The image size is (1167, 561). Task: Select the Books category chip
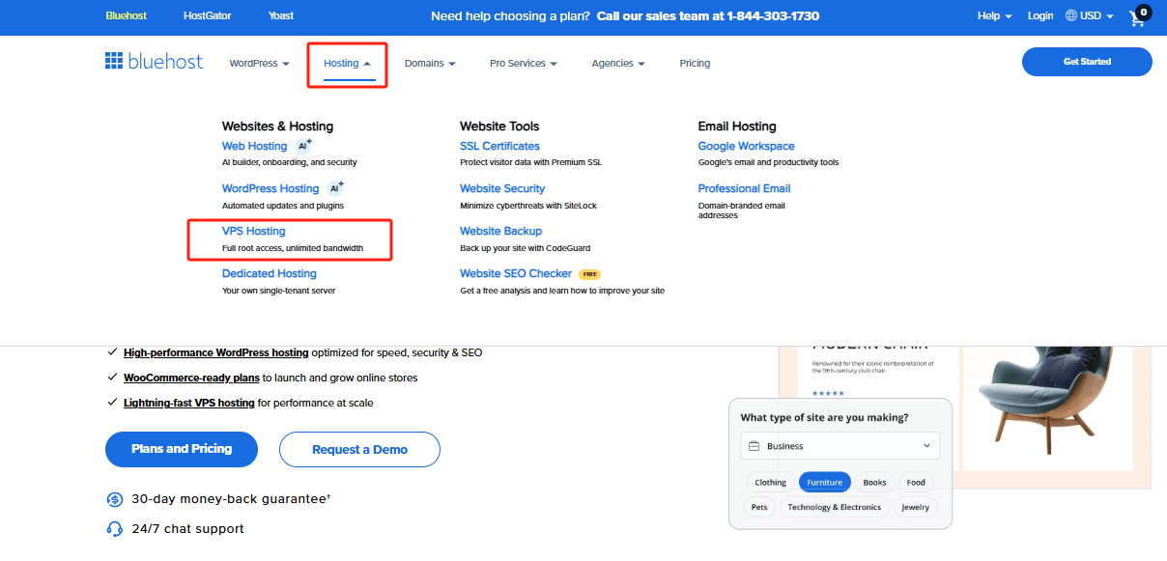pos(874,482)
